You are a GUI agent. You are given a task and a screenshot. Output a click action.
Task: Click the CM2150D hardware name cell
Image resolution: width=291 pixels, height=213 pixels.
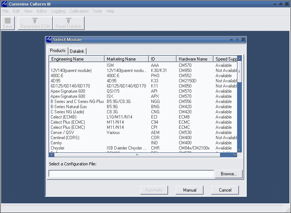tap(188, 81)
